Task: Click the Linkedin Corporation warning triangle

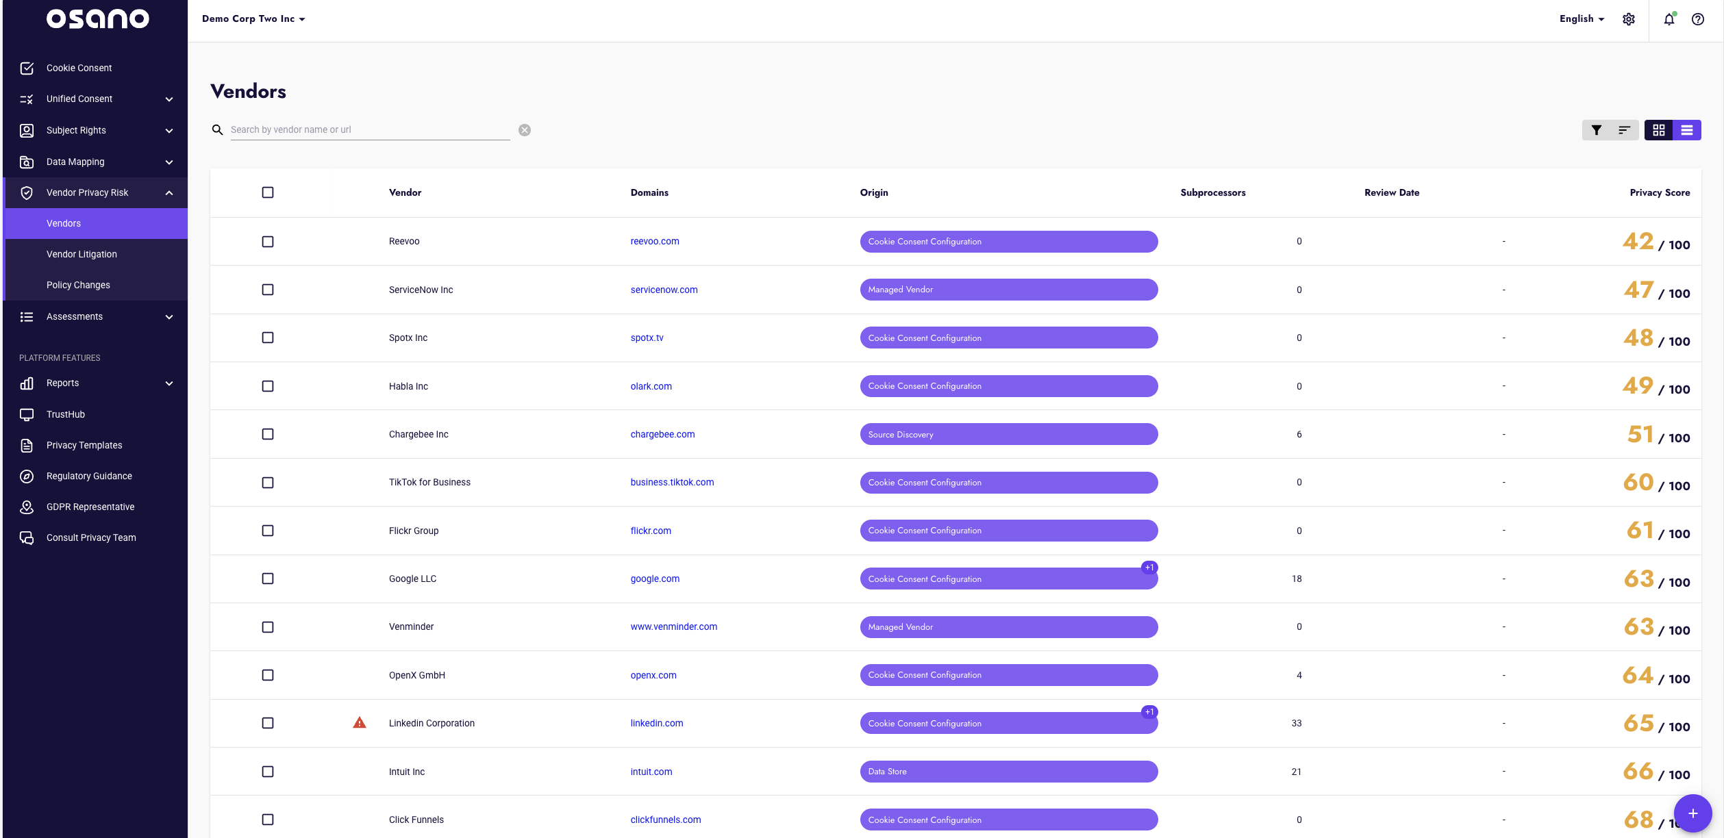Action: 359,723
